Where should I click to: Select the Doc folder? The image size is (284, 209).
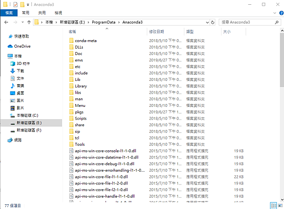click(x=79, y=54)
